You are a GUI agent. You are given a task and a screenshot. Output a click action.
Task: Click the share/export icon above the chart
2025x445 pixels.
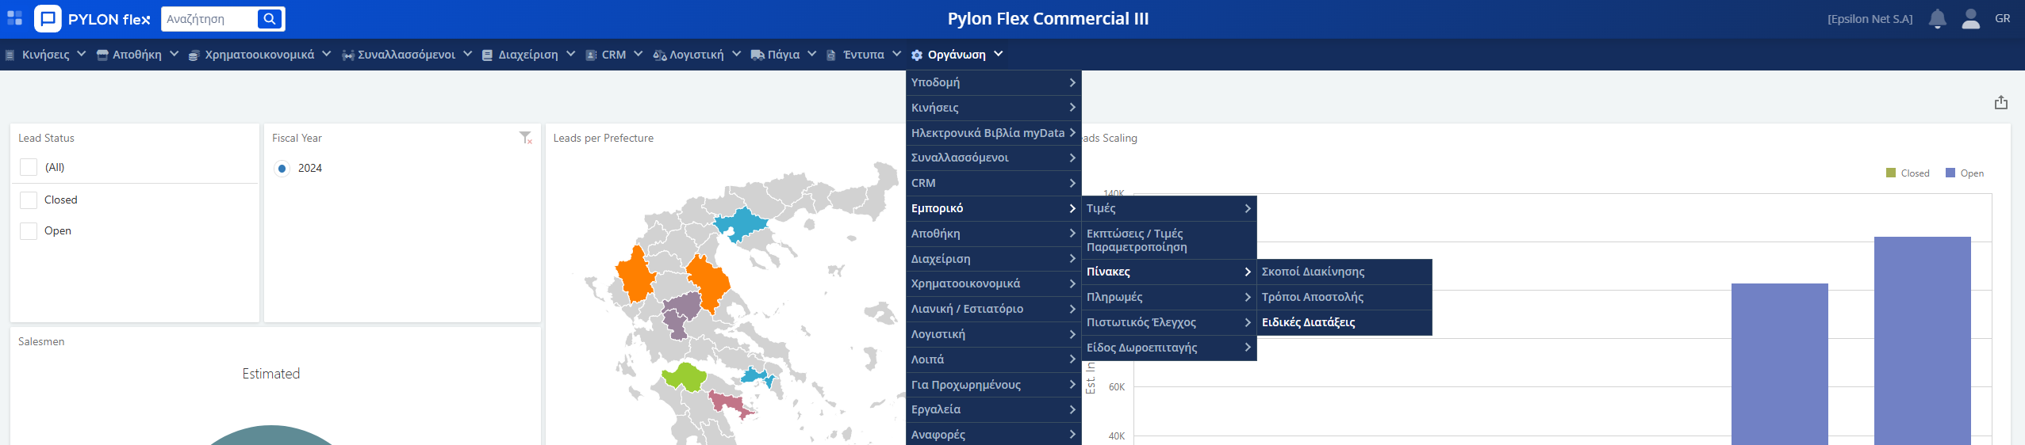point(2001,102)
